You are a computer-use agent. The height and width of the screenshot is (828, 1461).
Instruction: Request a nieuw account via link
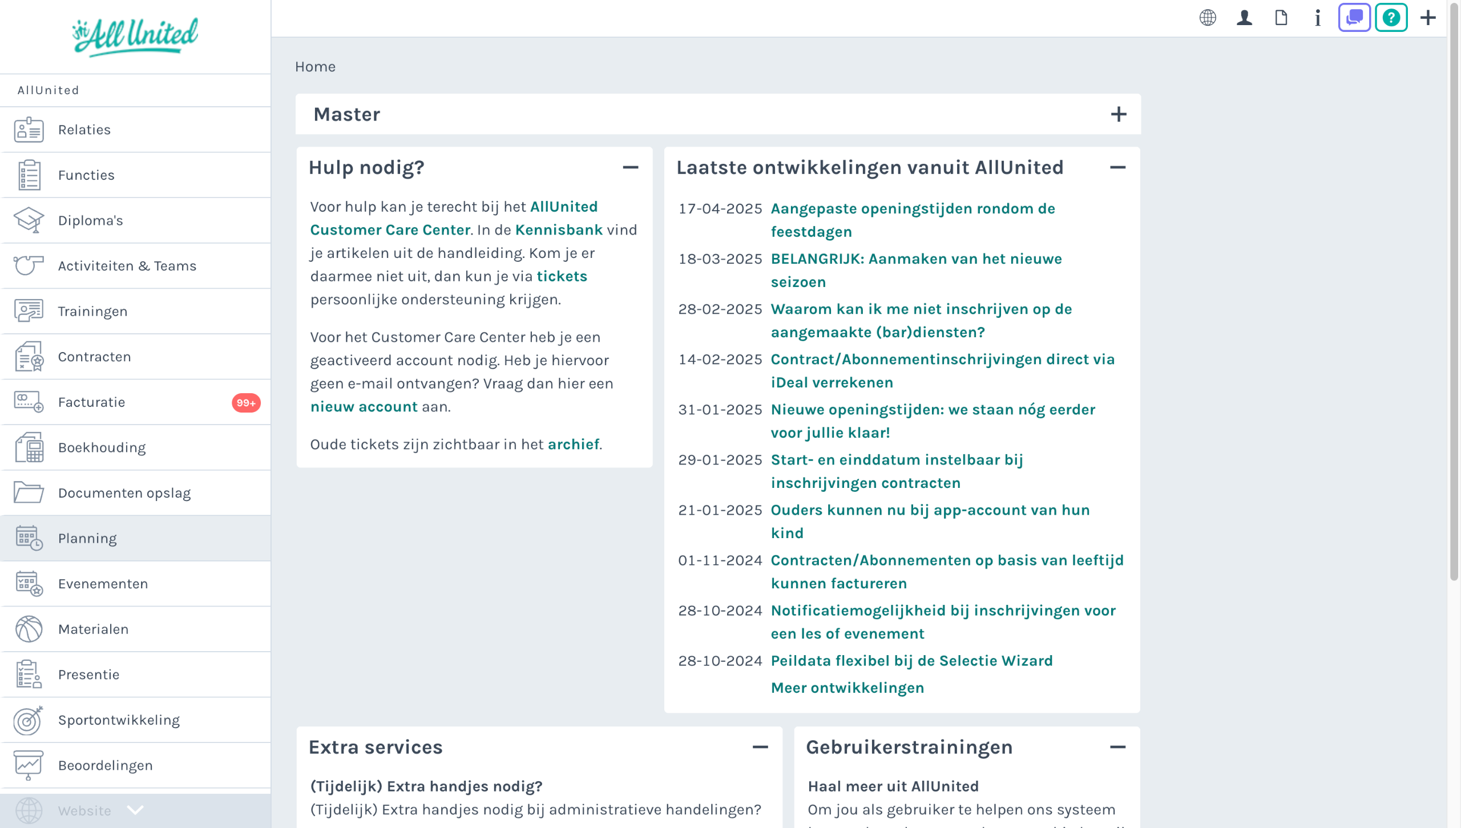click(x=364, y=407)
